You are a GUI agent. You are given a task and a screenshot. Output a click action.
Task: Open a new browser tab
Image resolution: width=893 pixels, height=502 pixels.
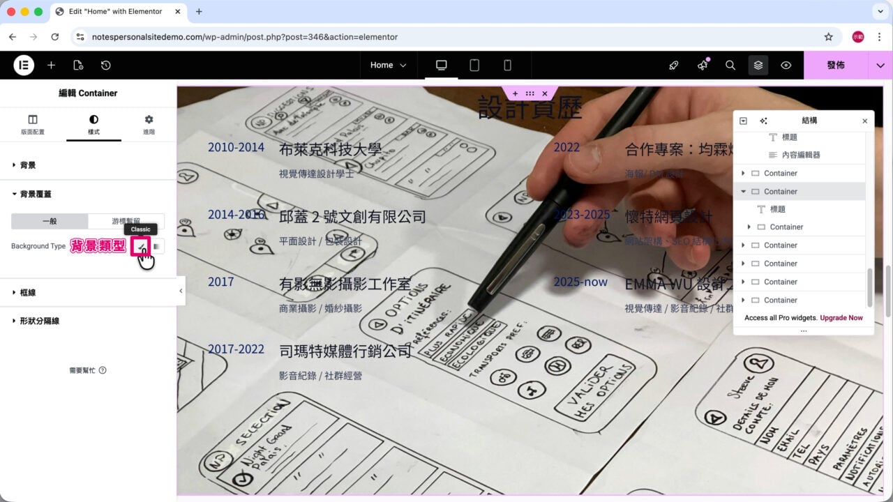[199, 12]
